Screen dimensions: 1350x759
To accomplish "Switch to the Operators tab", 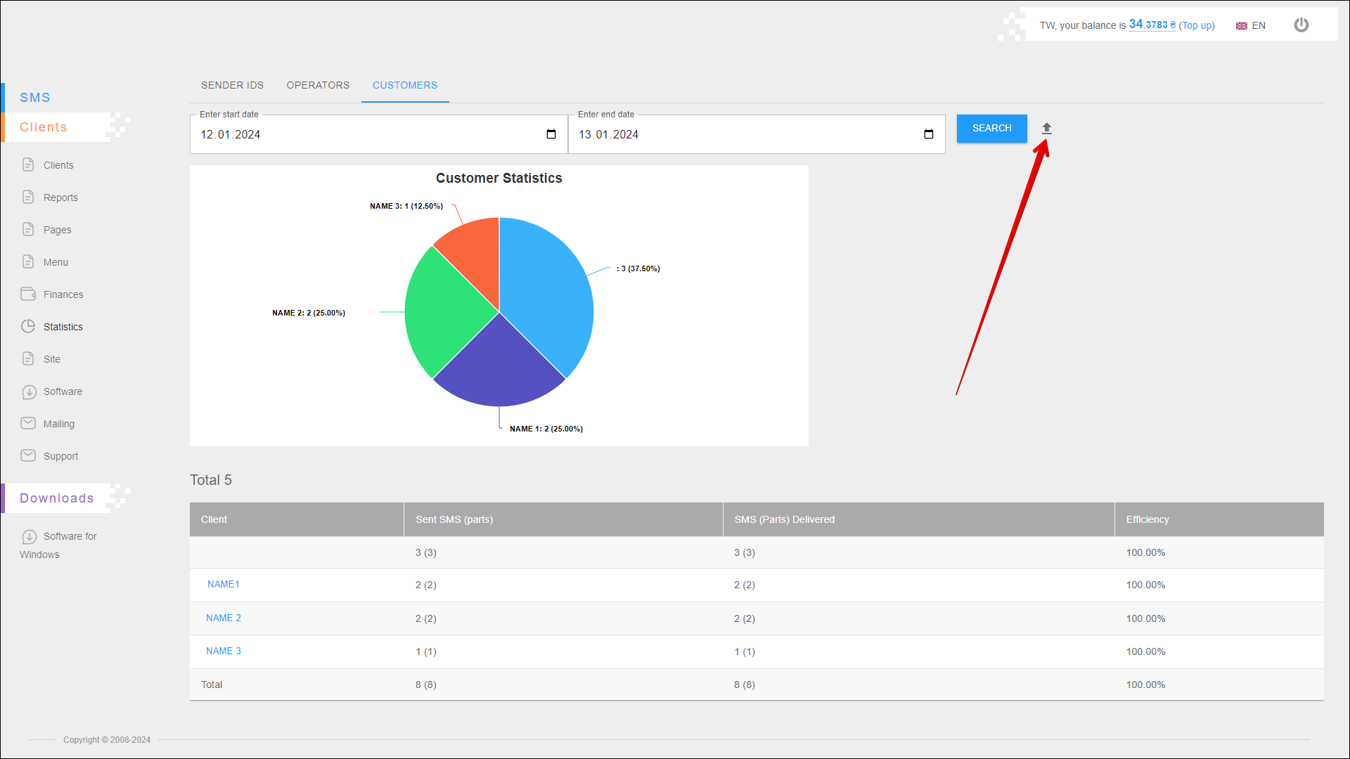I will point(318,85).
